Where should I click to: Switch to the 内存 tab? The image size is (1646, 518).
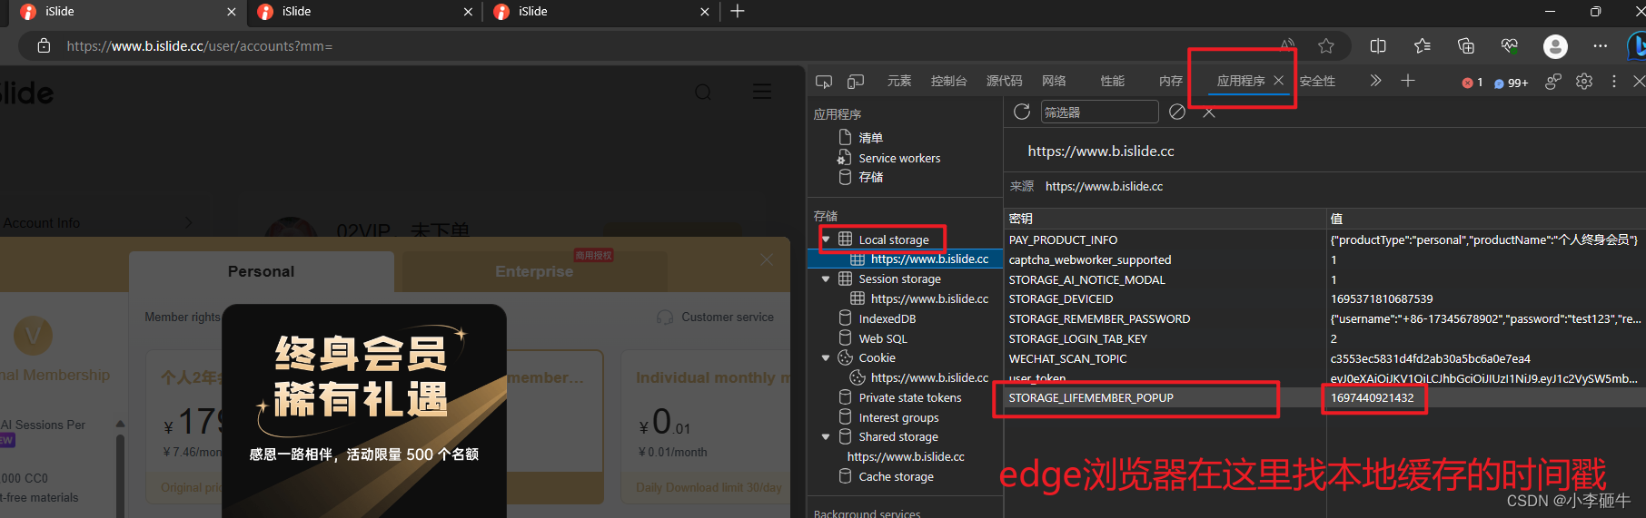[x=1171, y=82]
